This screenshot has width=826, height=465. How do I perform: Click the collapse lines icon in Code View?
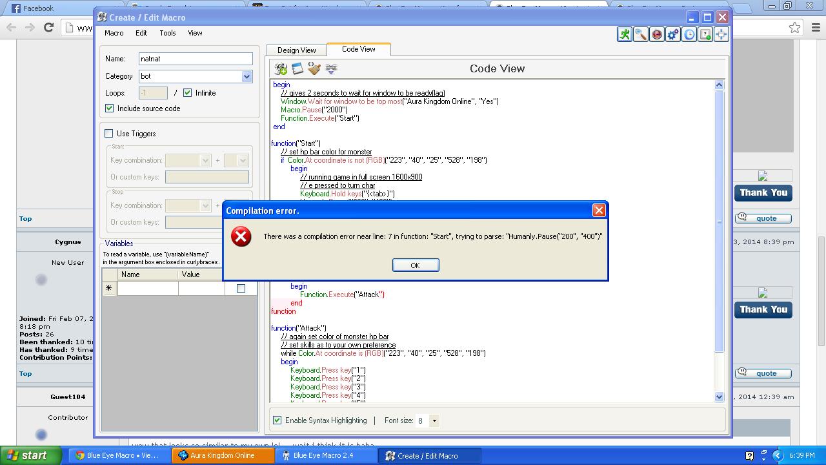331,68
